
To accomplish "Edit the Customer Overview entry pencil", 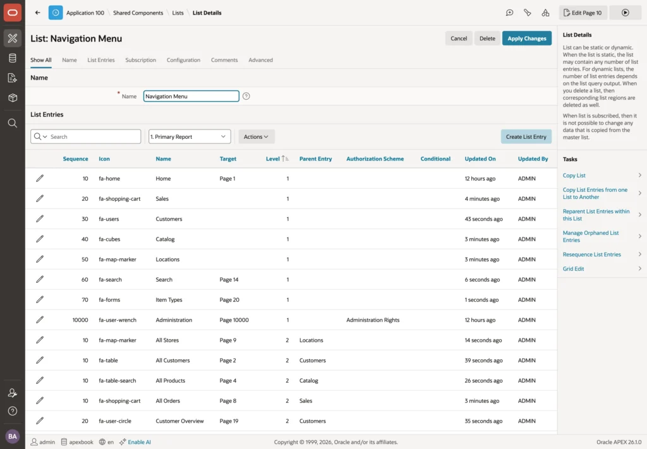I will 40,421.
